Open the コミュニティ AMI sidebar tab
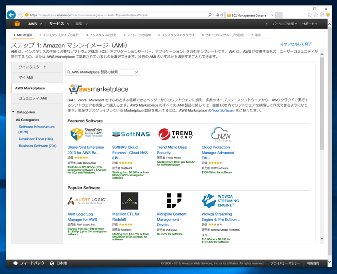337x274 pixels. (x=37, y=98)
